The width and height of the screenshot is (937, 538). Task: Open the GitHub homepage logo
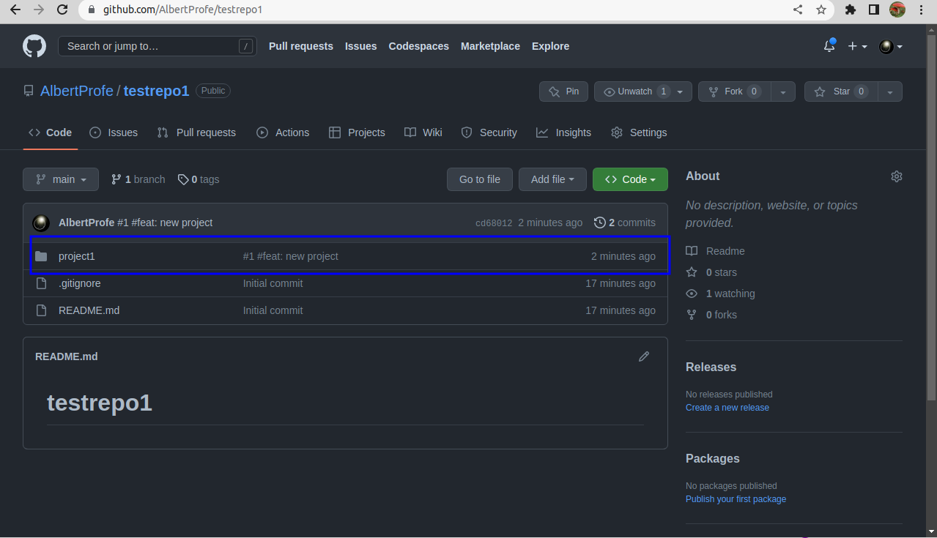34,46
